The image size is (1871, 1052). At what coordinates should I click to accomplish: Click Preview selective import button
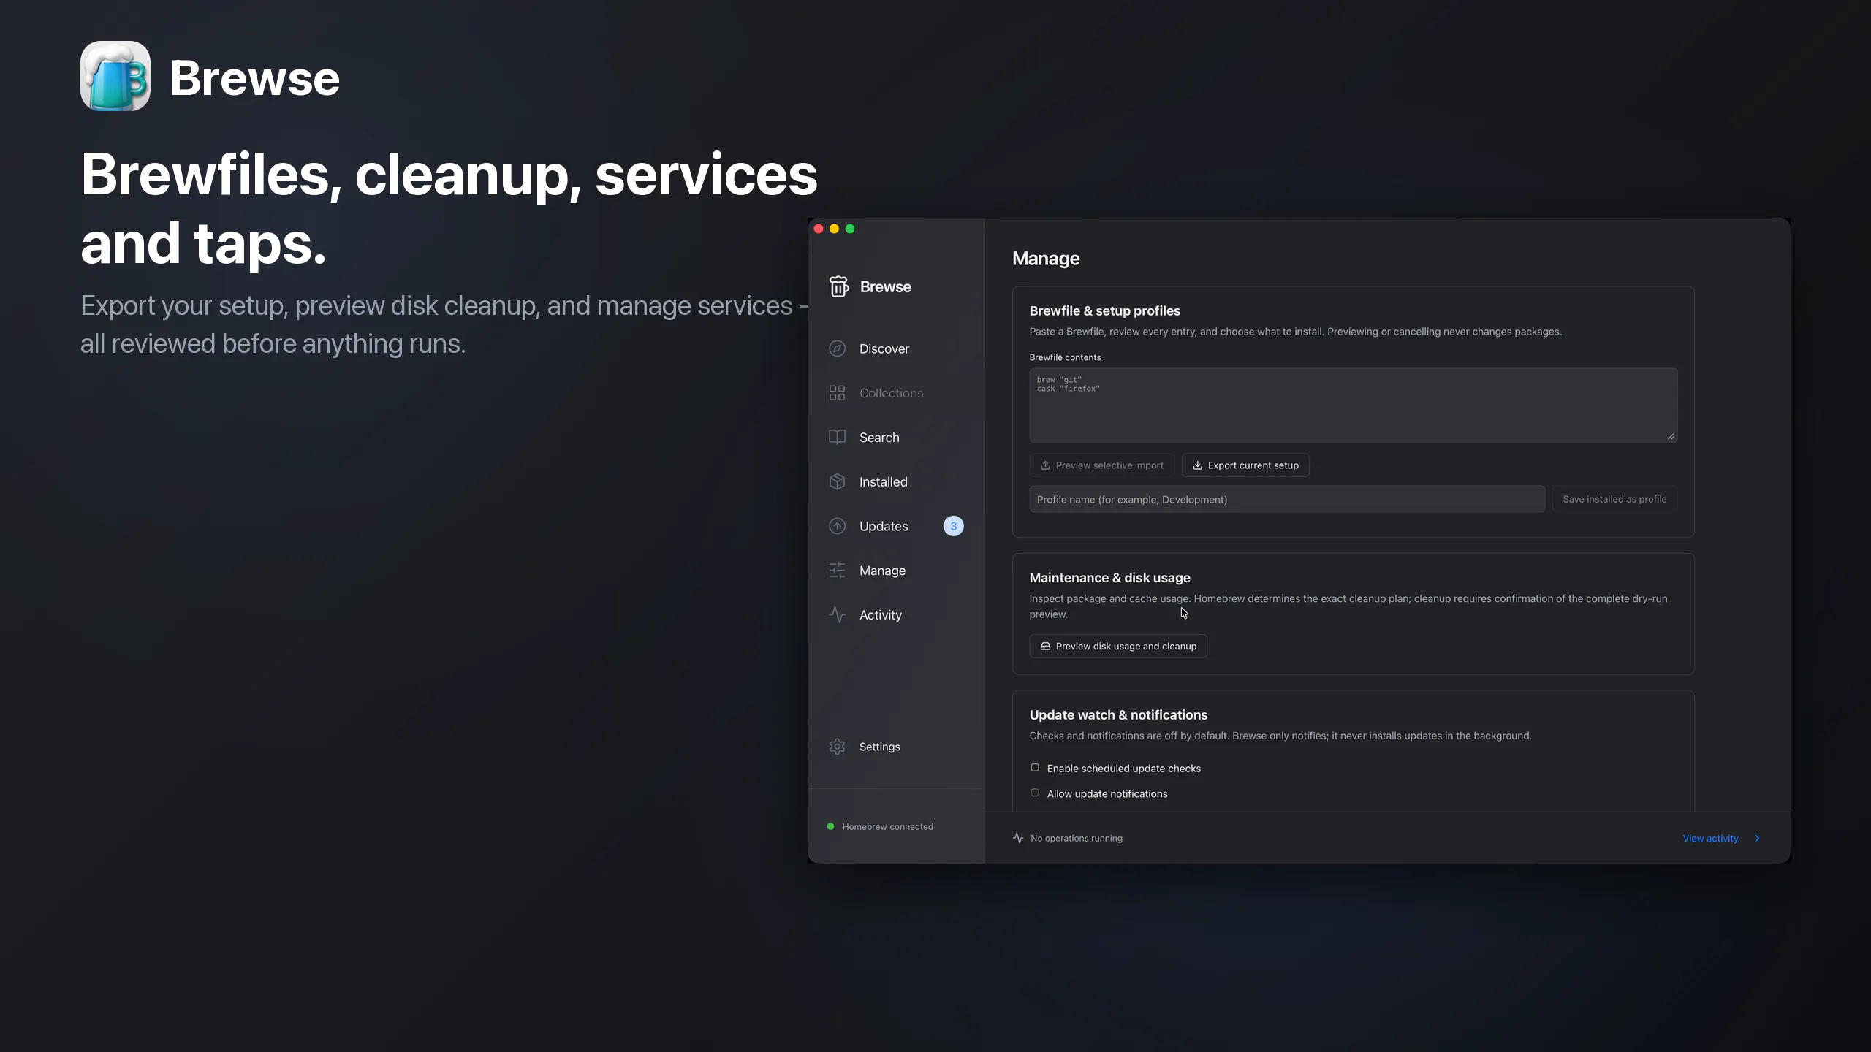pos(1101,465)
